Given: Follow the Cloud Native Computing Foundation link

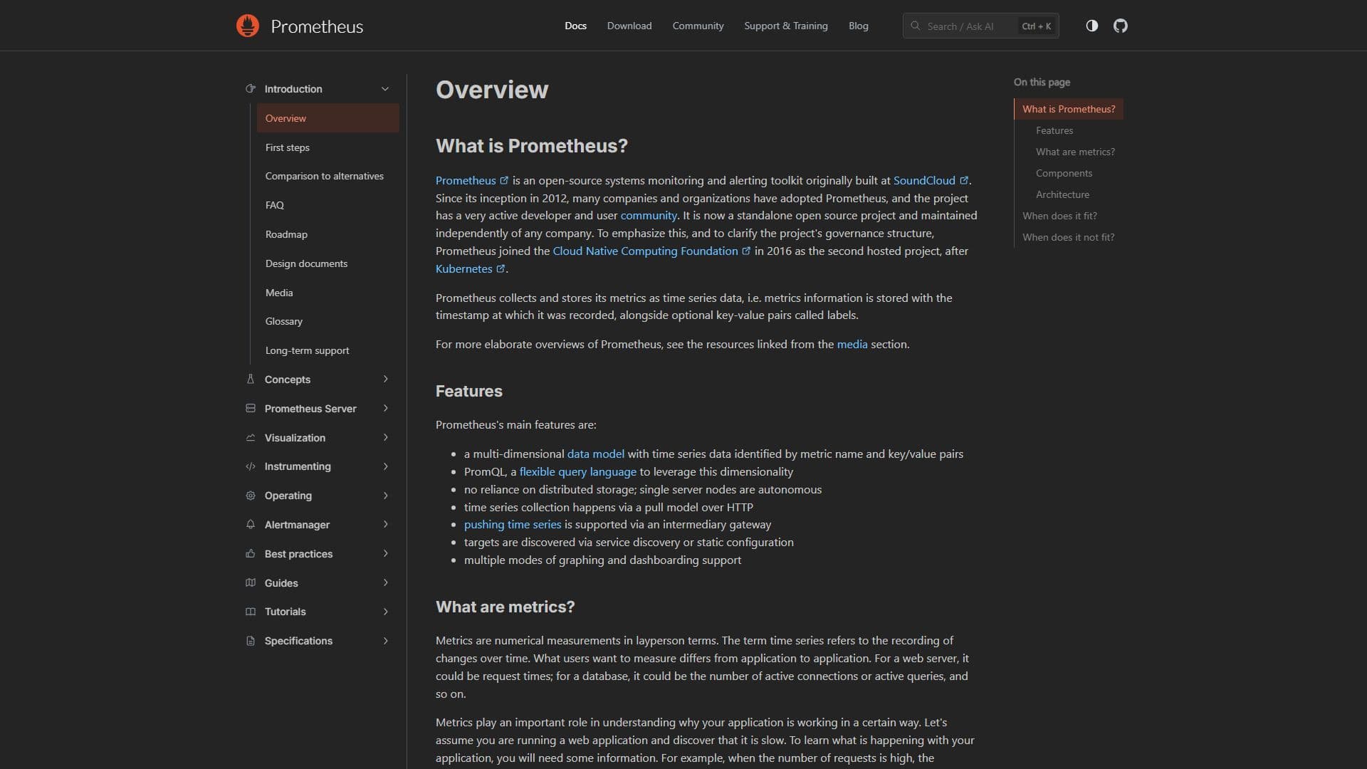Looking at the screenshot, I should click(645, 251).
